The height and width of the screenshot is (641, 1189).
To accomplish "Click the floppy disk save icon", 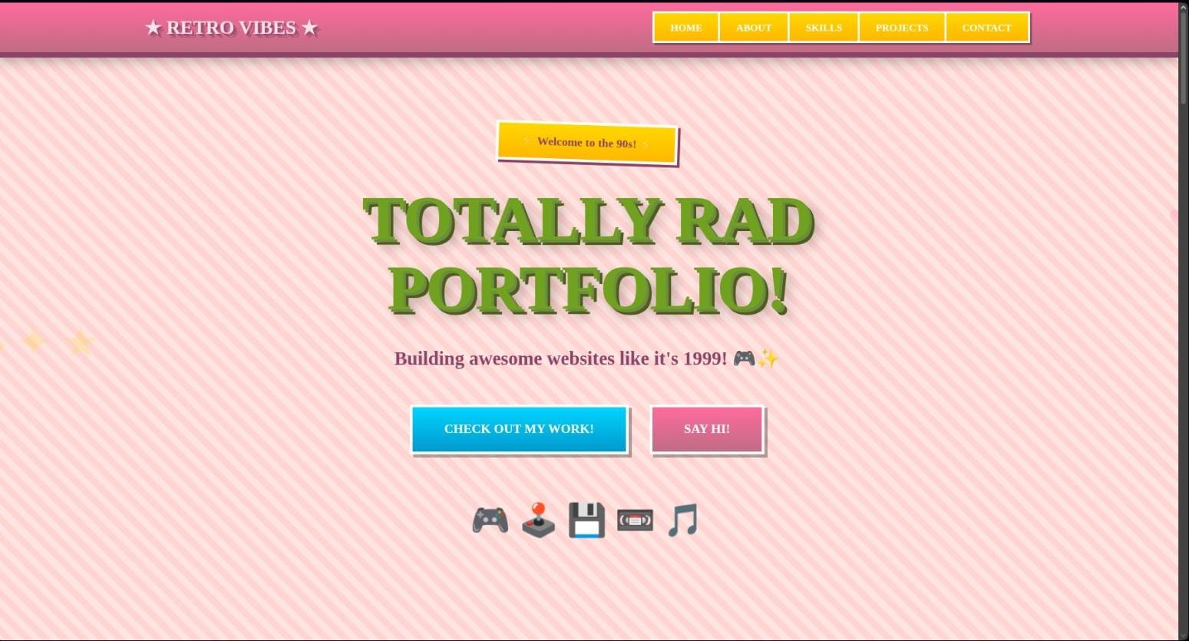I will tap(586, 520).
